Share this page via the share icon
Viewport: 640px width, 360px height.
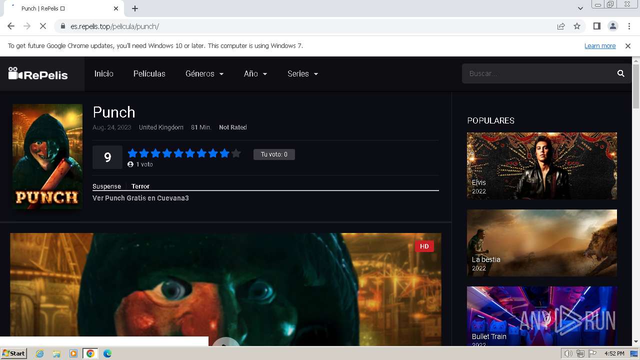coord(561,26)
